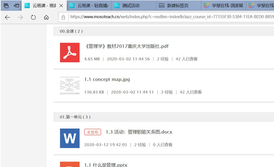
Task: Click the browser forward arrow
Action: click(20, 17)
